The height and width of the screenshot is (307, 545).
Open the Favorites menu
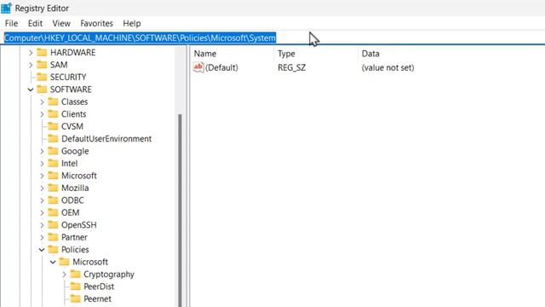96,23
